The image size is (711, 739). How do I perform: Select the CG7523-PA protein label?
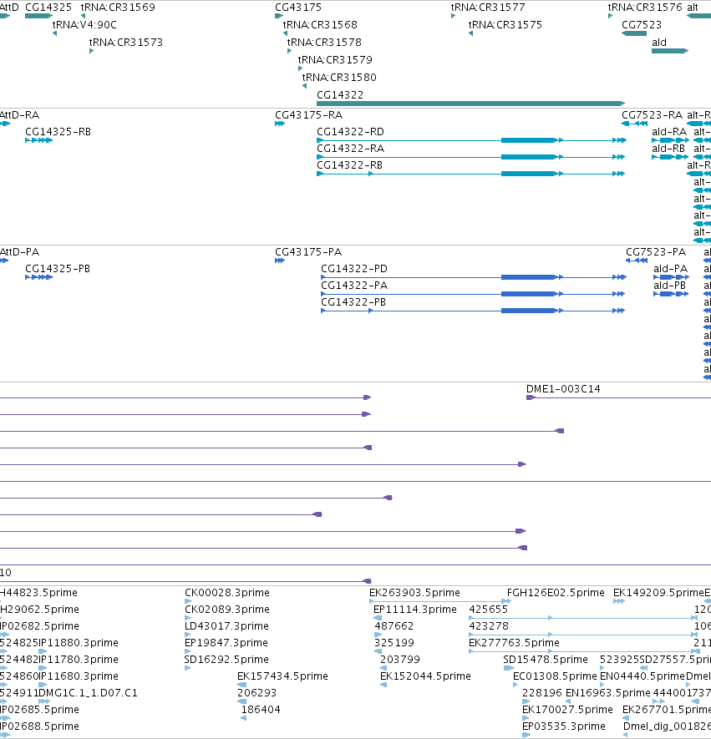click(656, 252)
